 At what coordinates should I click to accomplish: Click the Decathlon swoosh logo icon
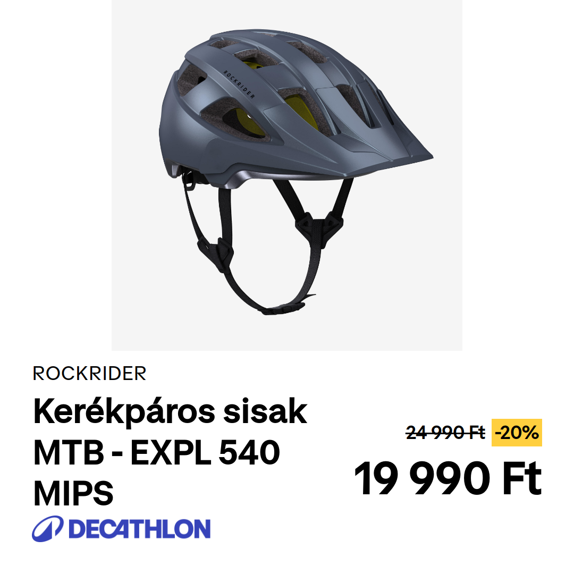pyautogui.click(x=48, y=529)
